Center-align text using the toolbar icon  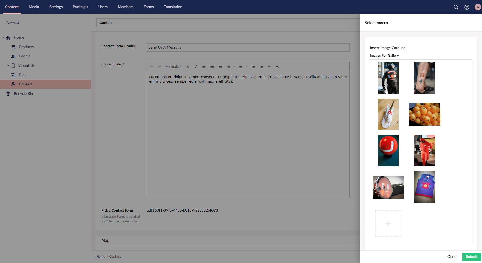[212, 67]
